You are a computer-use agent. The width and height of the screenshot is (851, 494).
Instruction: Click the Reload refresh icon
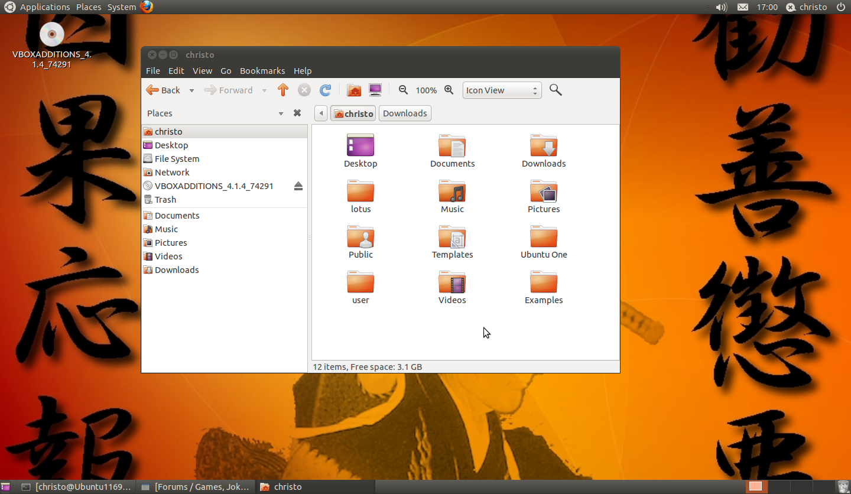(325, 90)
